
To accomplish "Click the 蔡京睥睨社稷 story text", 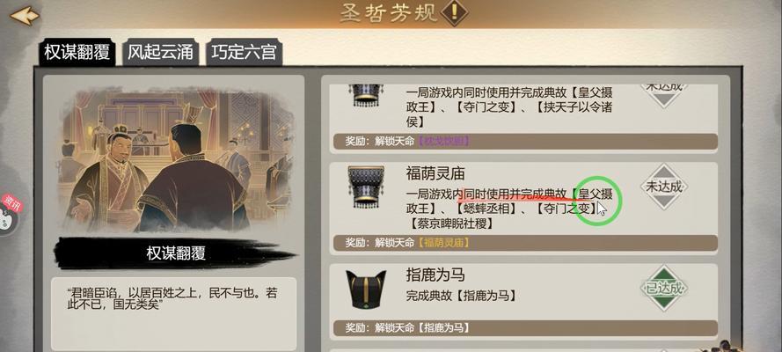I will [452, 224].
